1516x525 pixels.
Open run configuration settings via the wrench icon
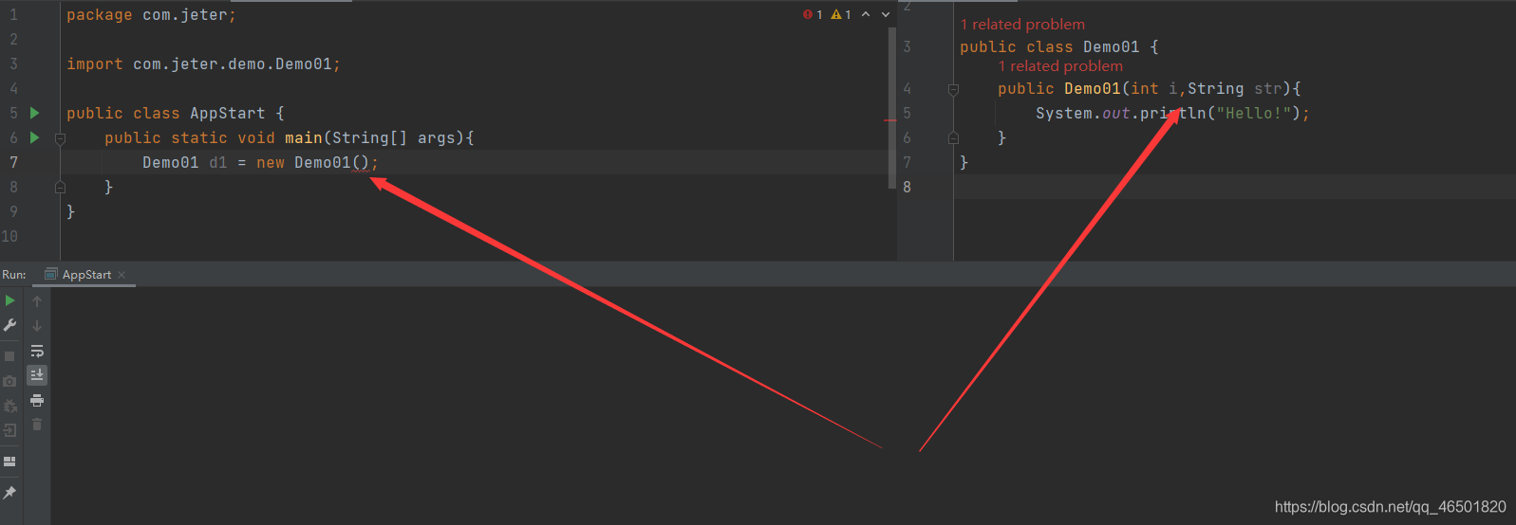tap(9, 325)
